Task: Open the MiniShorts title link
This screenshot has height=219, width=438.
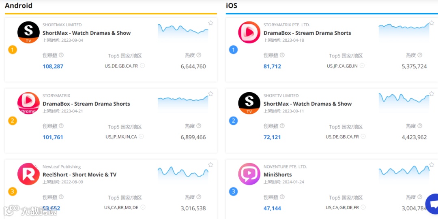Action: pos(278,174)
